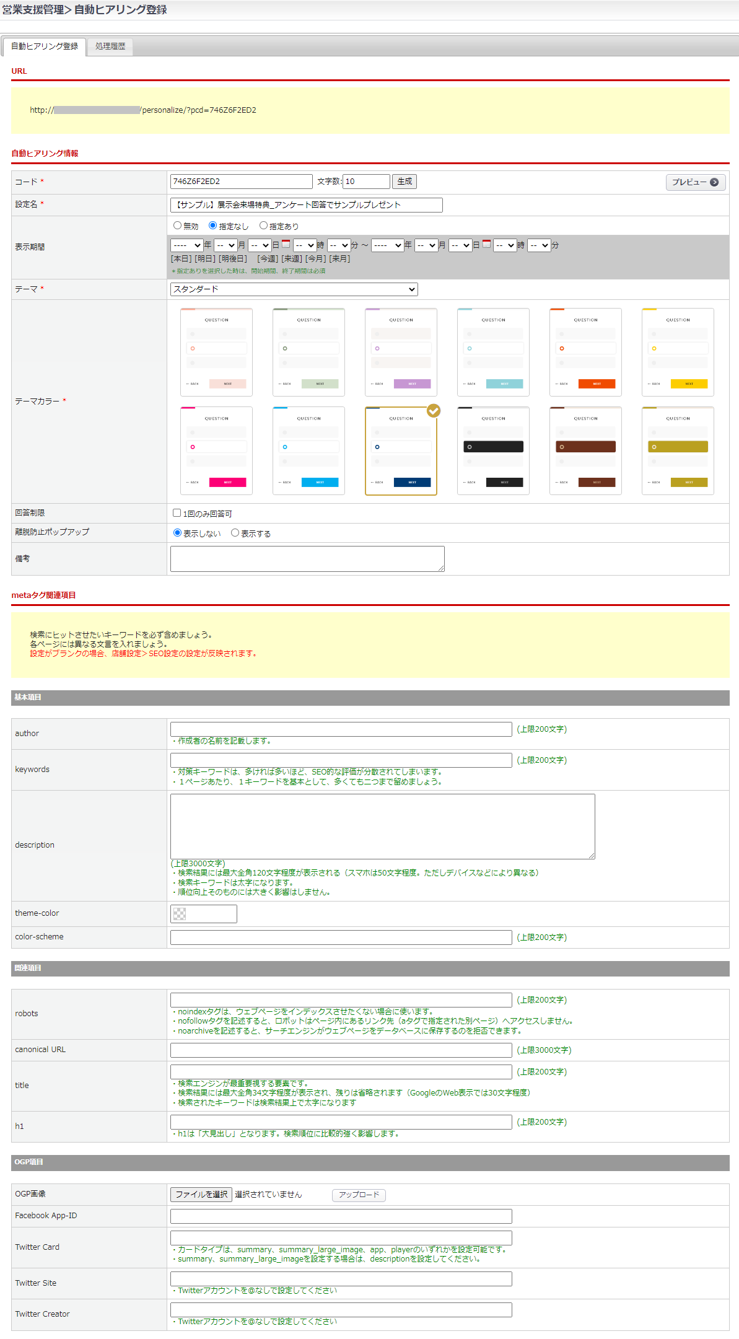Pick the brown theme color thumbnail
Screen dimensions: 739x1339
[585, 450]
